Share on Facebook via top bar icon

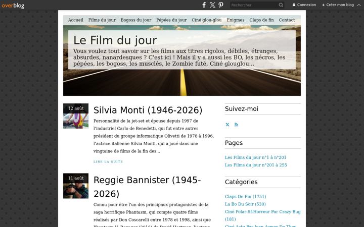pos(204,5)
